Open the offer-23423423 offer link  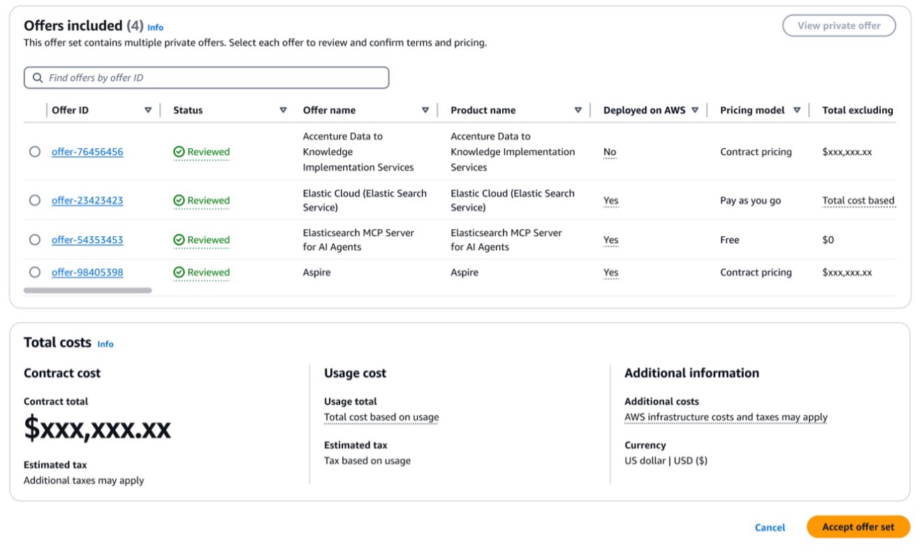click(x=87, y=200)
